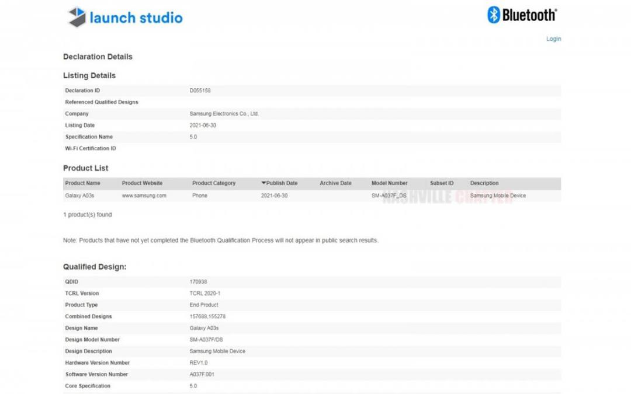Select Design Model Number SM-A037F/DS
This screenshot has height=394, width=631.
(x=206, y=340)
